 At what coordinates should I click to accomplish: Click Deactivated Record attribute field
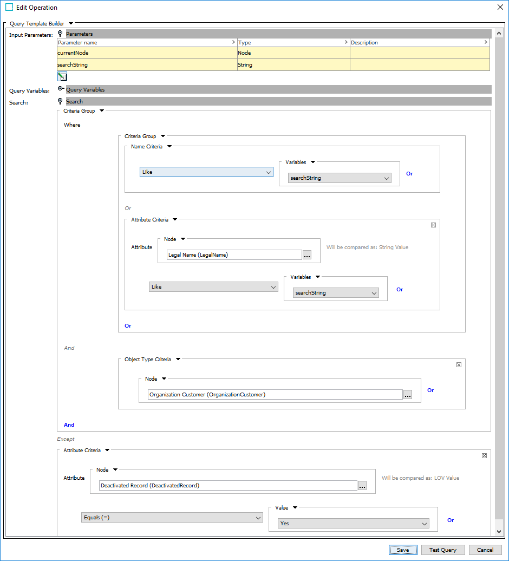228,486
